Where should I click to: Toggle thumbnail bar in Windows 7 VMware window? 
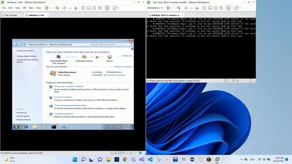click(x=89, y=8)
